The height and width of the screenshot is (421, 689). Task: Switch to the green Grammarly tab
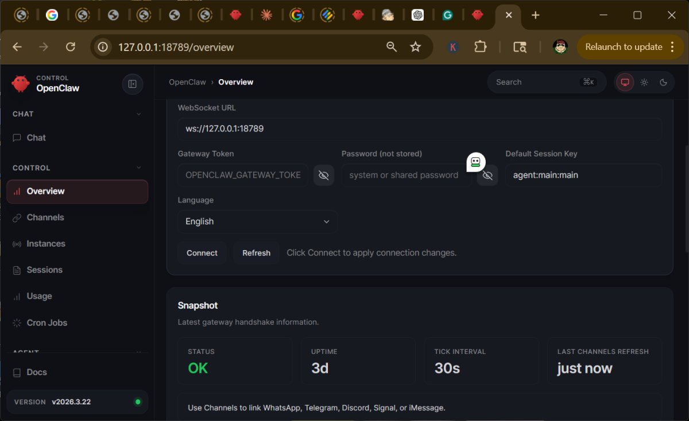(x=448, y=15)
